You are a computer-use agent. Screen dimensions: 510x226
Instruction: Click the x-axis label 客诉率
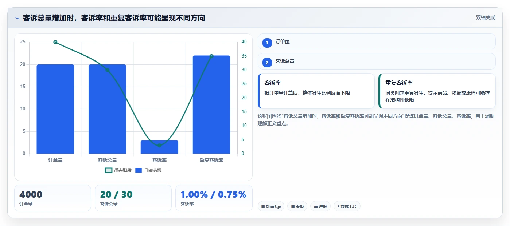(159, 160)
